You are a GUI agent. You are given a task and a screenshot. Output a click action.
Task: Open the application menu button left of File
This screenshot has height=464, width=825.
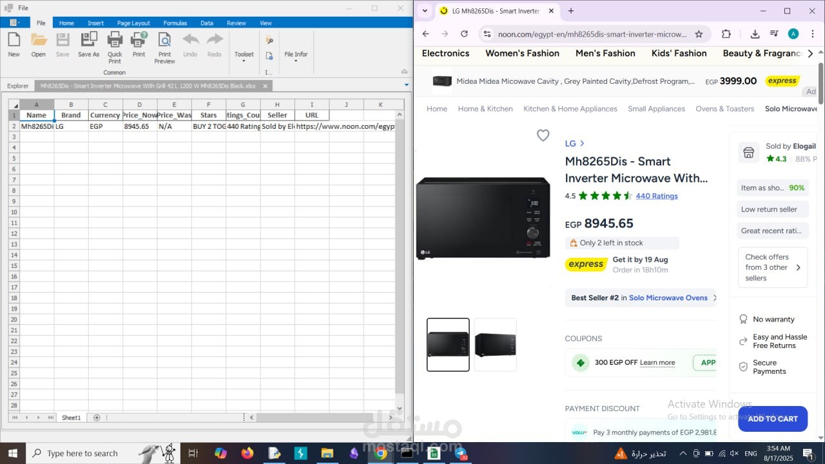point(14,23)
